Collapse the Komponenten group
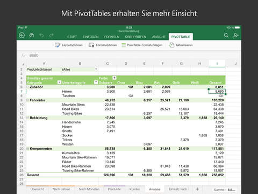The width and height of the screenshot is (258, 194). tap(28, 149)
